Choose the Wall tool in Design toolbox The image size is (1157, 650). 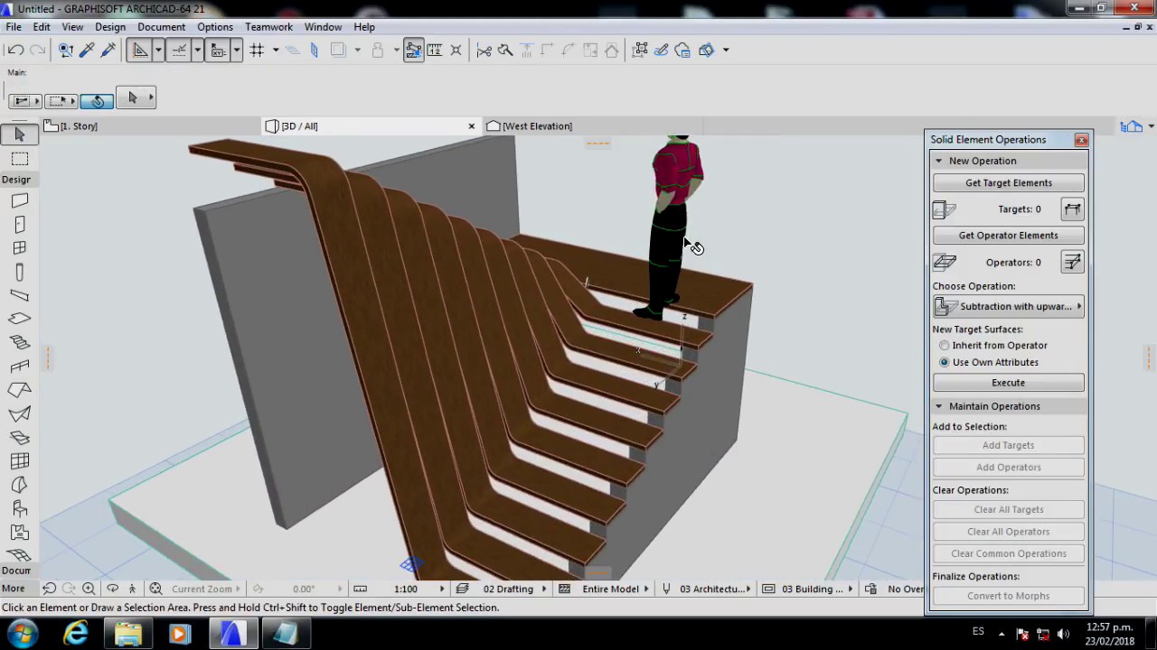coord(20,200)
